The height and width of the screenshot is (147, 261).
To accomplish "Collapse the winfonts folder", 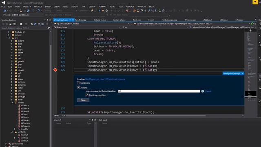I will tap(12, 132).
